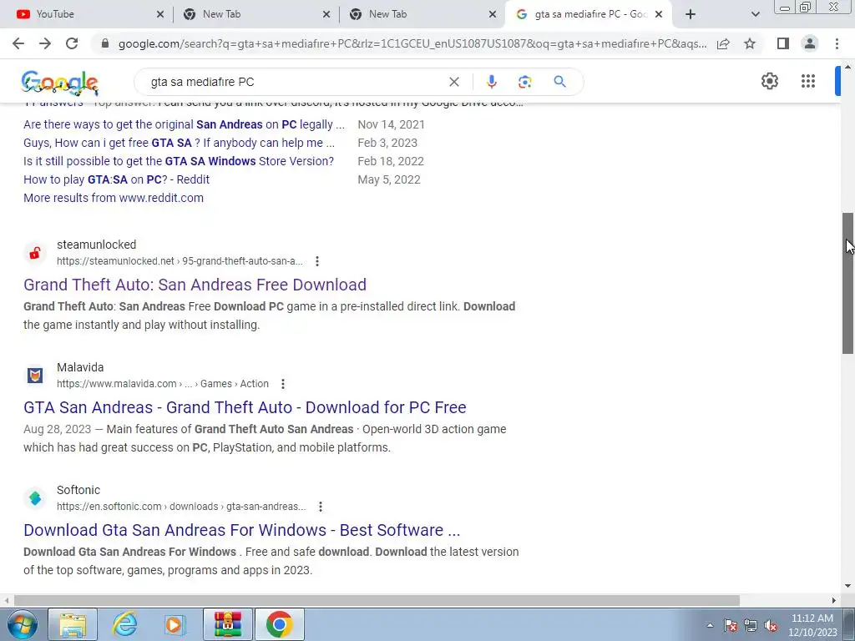This screenshot has width=855, height=641.
Task: Switch to the first New Tab
Action: point(255,14)
